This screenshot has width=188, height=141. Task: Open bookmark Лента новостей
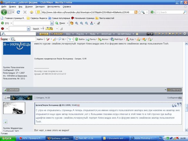105,18
